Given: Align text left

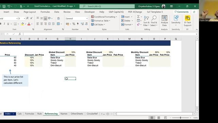Looking at the screenshot, I should 38,24.
